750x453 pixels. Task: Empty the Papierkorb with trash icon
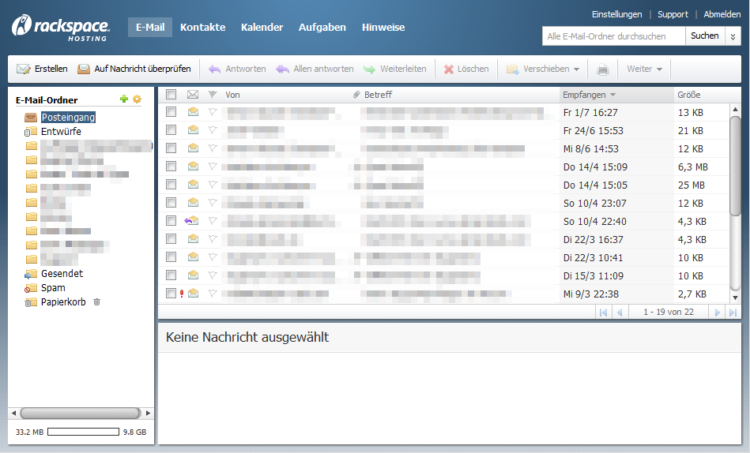97,302
